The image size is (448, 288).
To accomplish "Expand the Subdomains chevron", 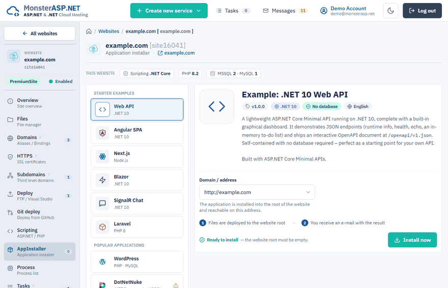I will (48, 174).
